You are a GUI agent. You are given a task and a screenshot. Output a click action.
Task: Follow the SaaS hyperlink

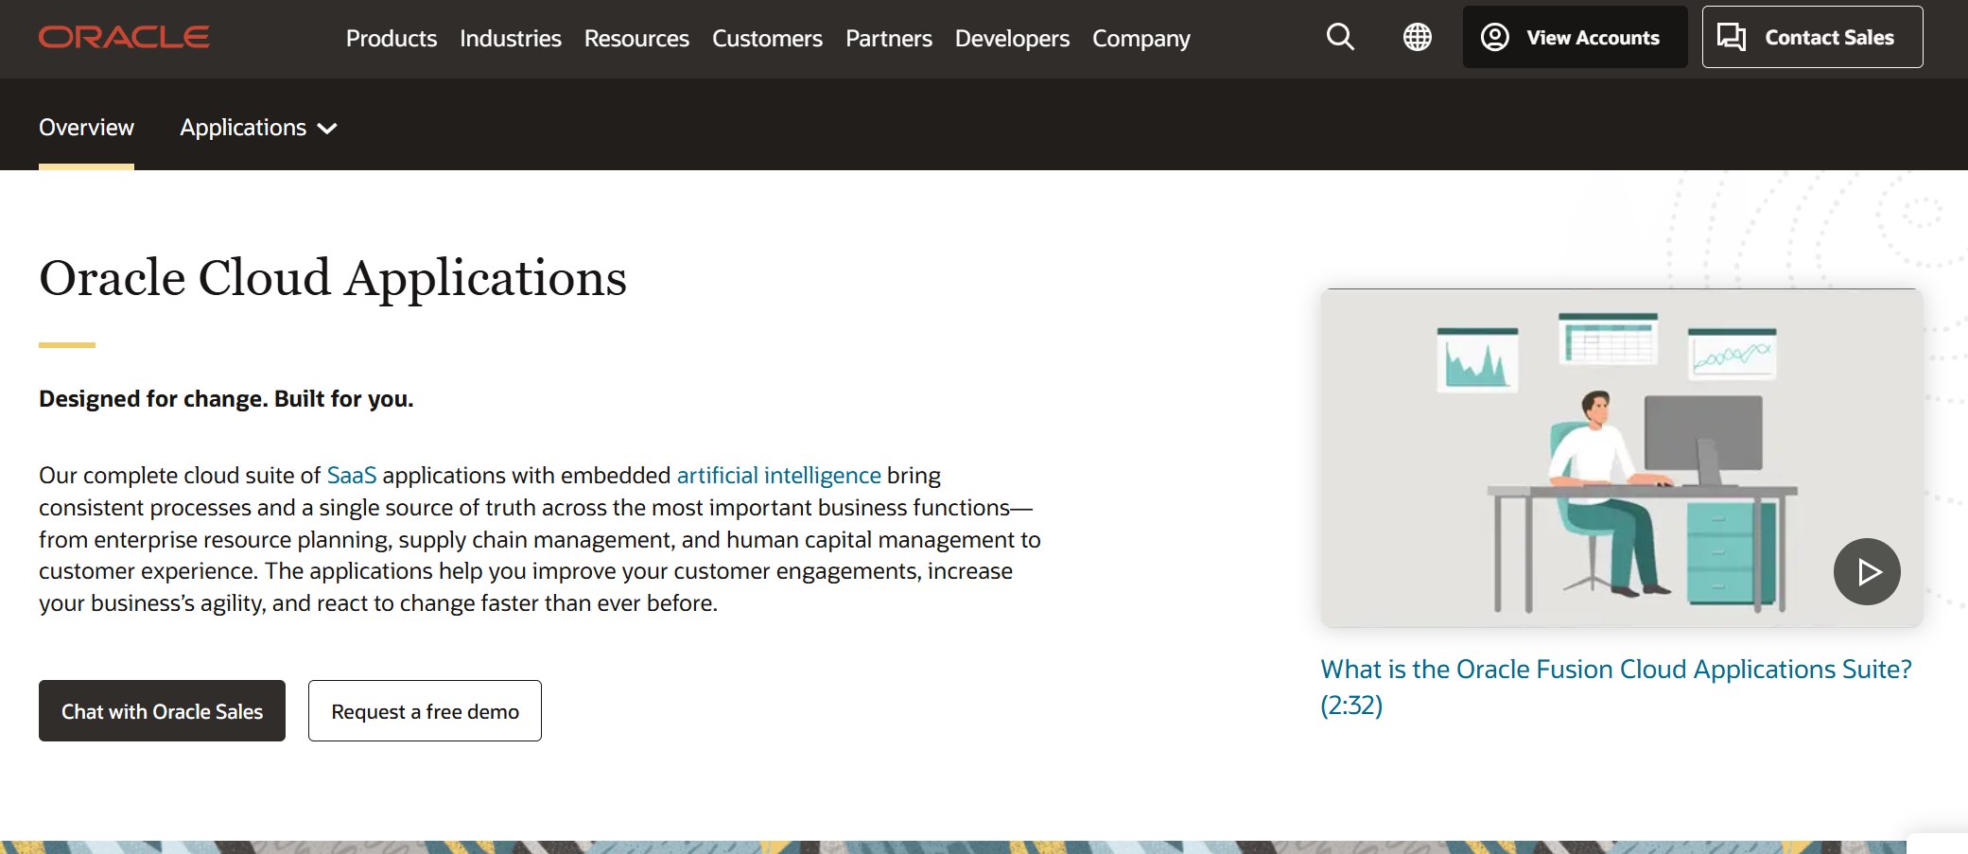tap(351, 476)
